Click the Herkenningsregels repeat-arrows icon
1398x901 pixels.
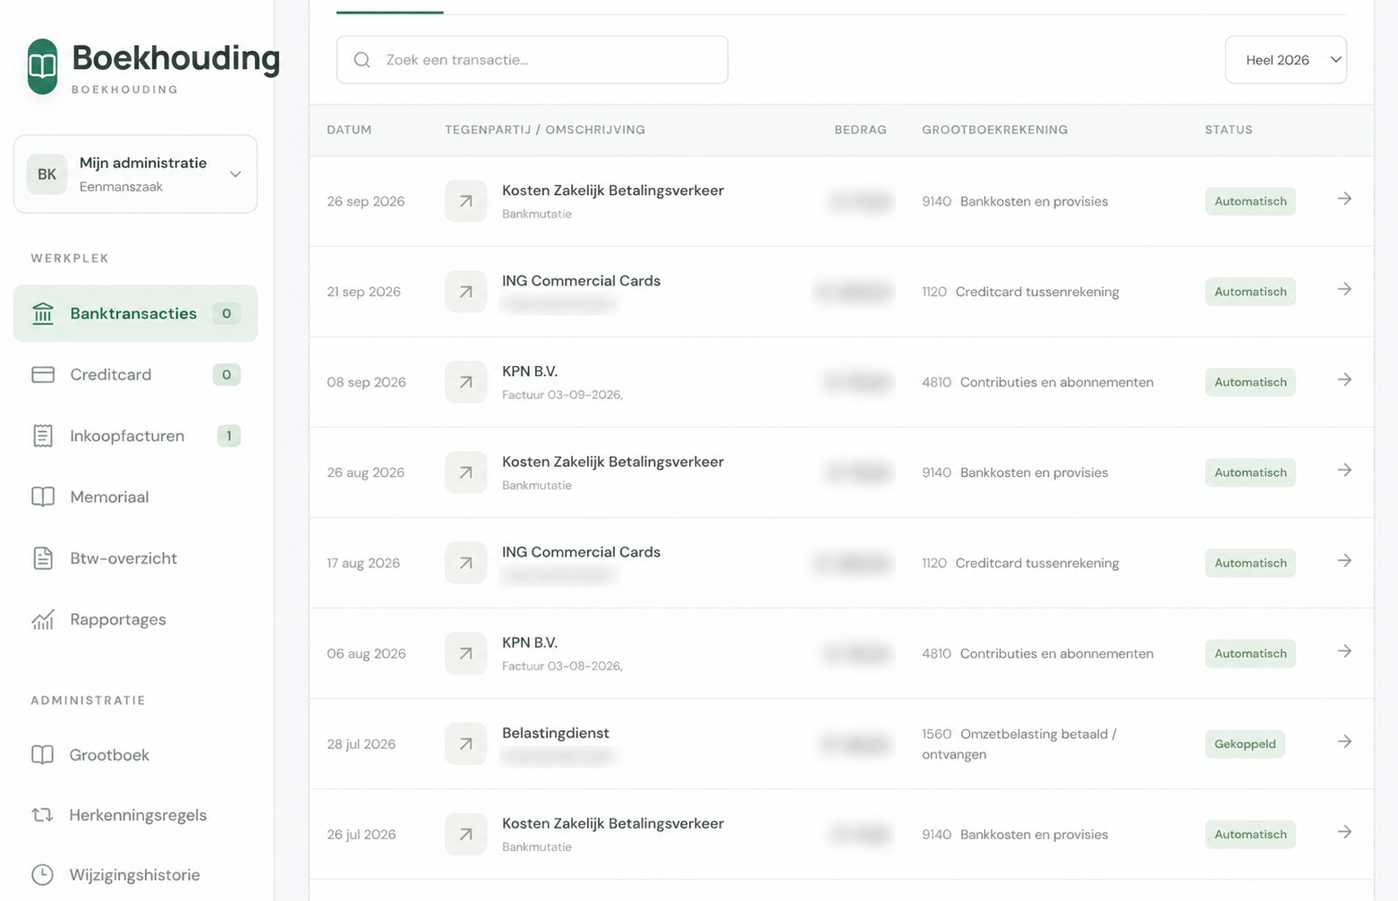point(43,815)
